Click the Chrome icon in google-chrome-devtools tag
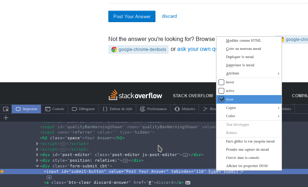Image resolution: width=308 pixels, height=187 pixels. coord(114,50)
